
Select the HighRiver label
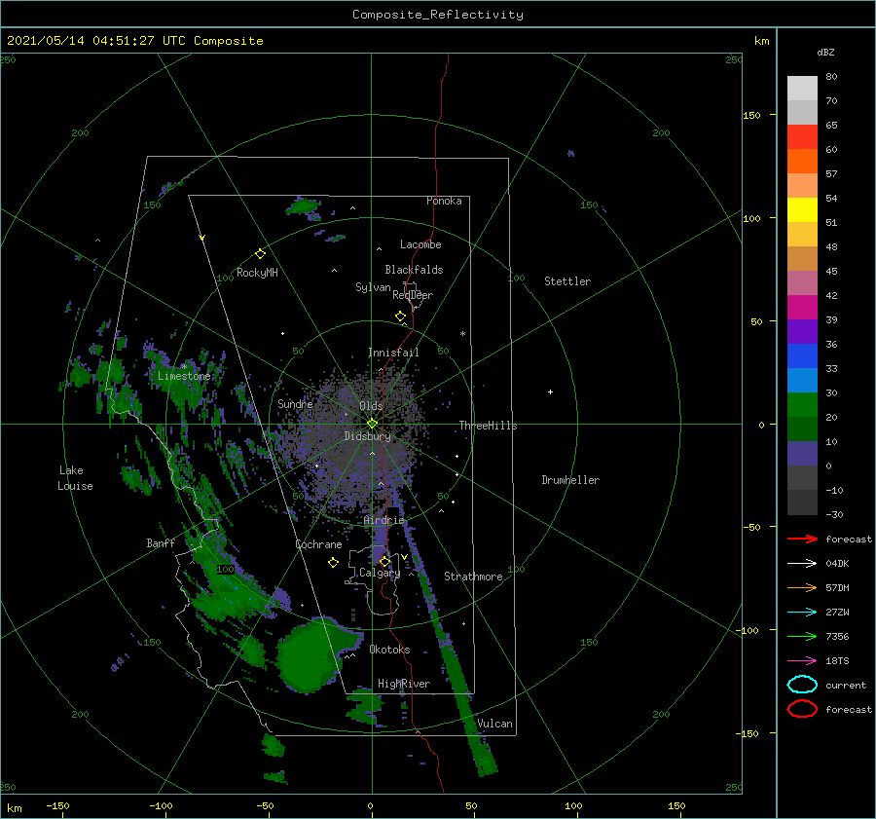[x=404, y=684]
